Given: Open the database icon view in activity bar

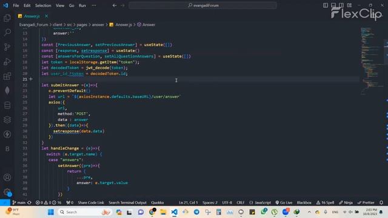Looking at the screenshot, I should [7, 105].
